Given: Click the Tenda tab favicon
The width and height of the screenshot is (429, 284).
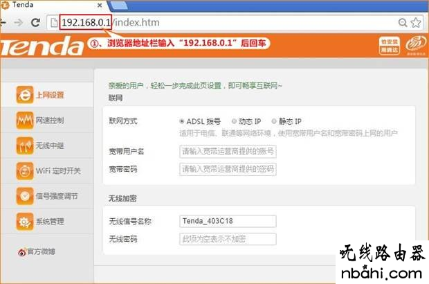Looking at the screenshot, I should pyautogui.click(x=6, y=5).
